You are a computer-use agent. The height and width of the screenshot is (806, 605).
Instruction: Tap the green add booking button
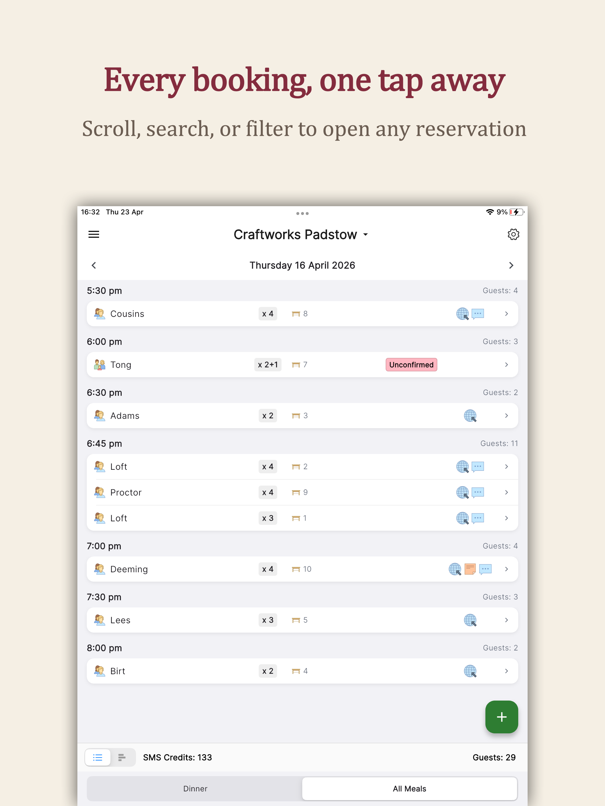502,717
